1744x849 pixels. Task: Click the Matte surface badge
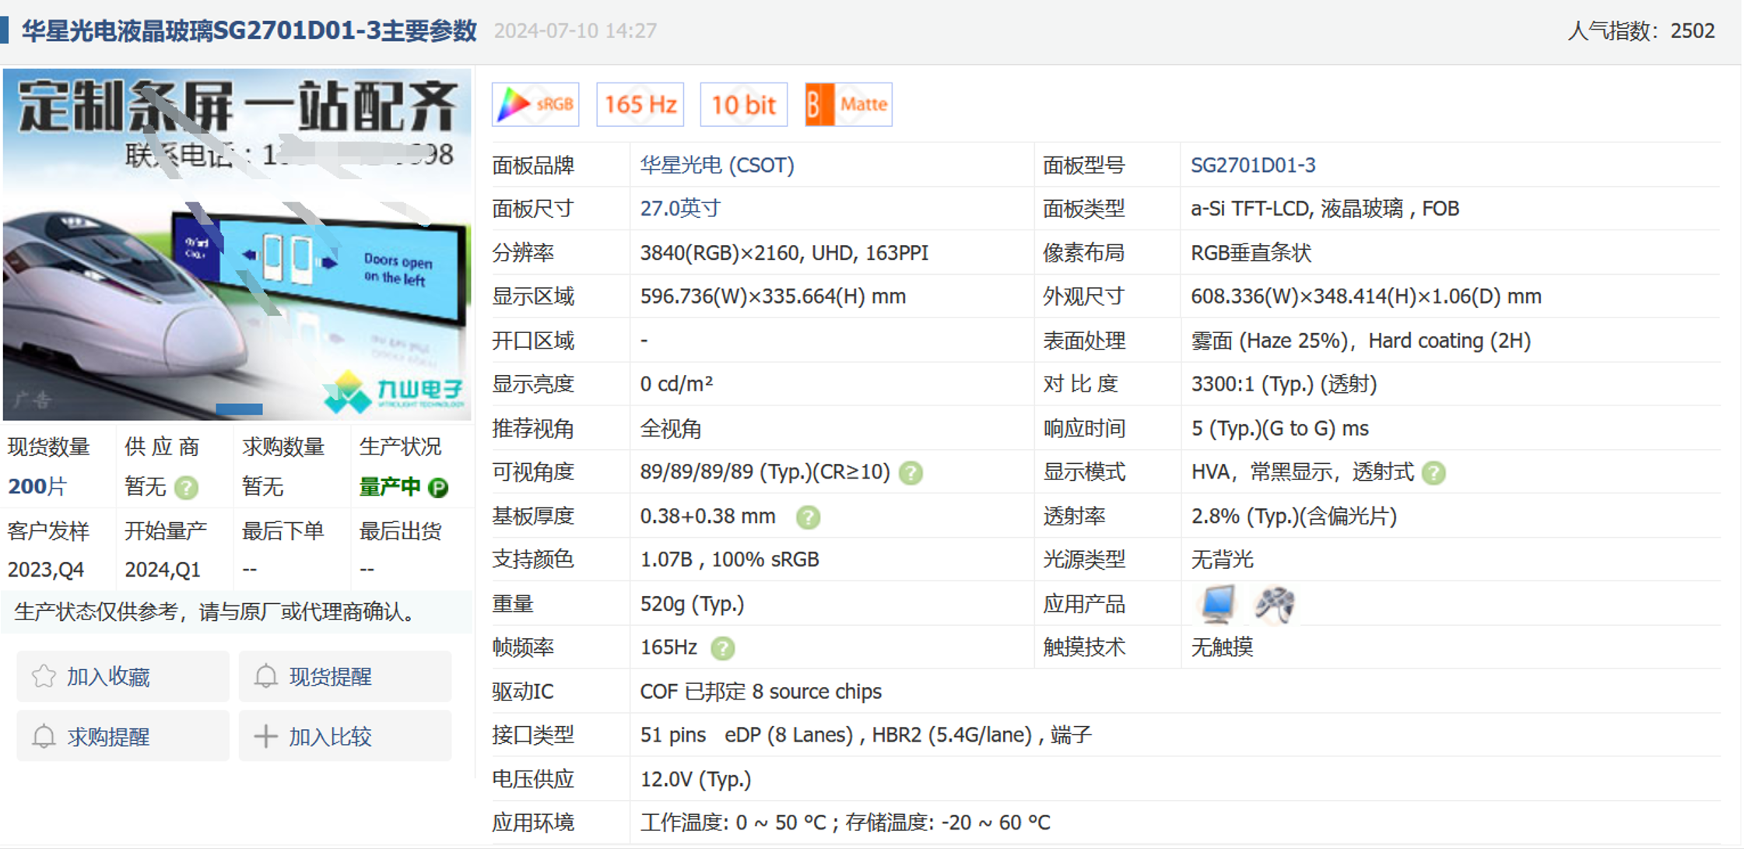(x=848, y=104)
